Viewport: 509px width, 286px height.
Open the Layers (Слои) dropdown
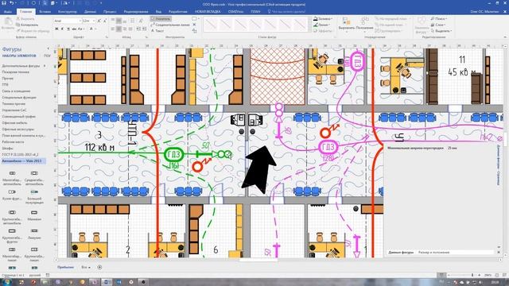coord(438,25)
